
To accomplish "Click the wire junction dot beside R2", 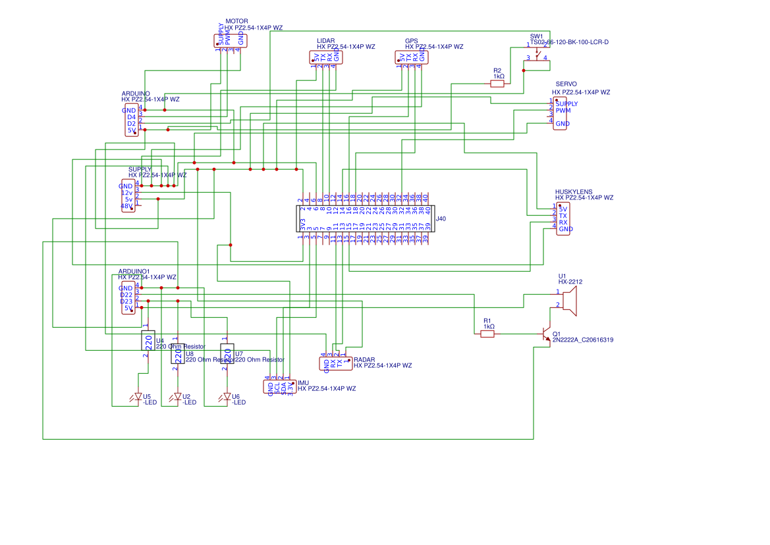I will tap(524, 70).
